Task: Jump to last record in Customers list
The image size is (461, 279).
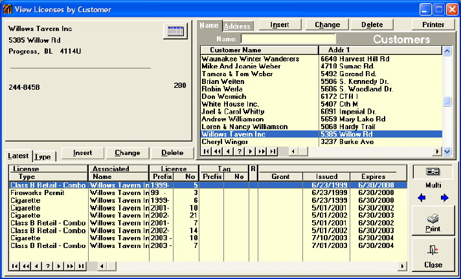Action: 273,151
